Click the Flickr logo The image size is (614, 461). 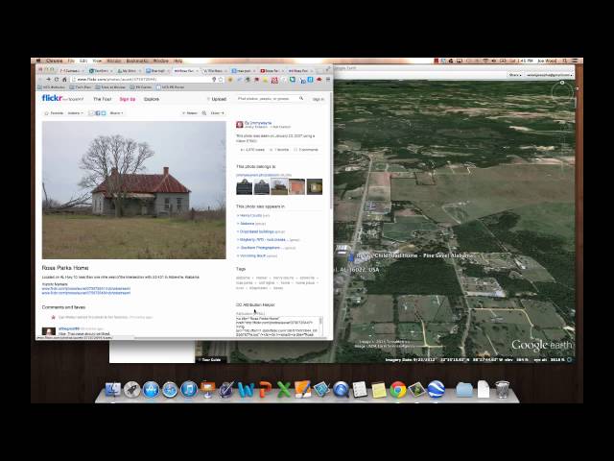point(52,98)
